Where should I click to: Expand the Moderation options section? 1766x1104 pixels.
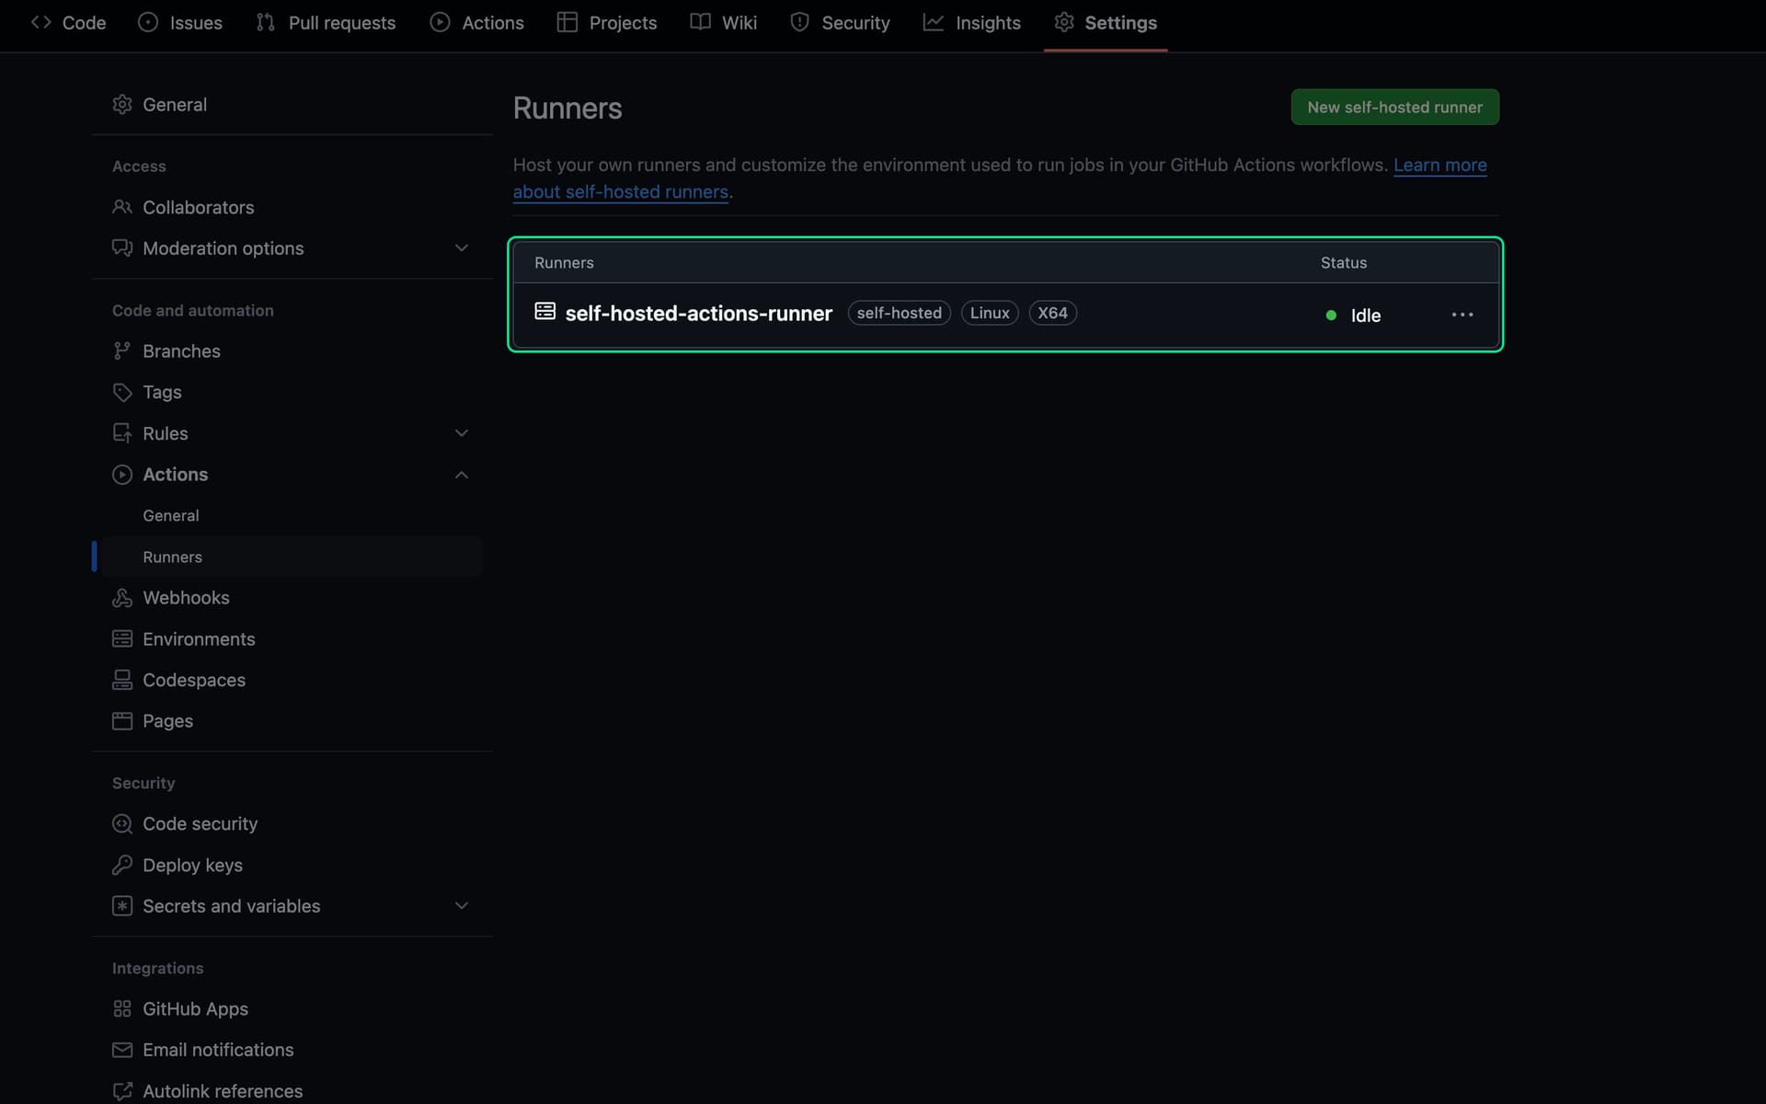coord(461,247)
